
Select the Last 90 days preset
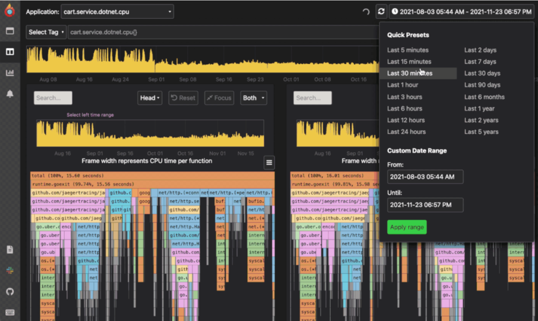(x=482, y=85)
